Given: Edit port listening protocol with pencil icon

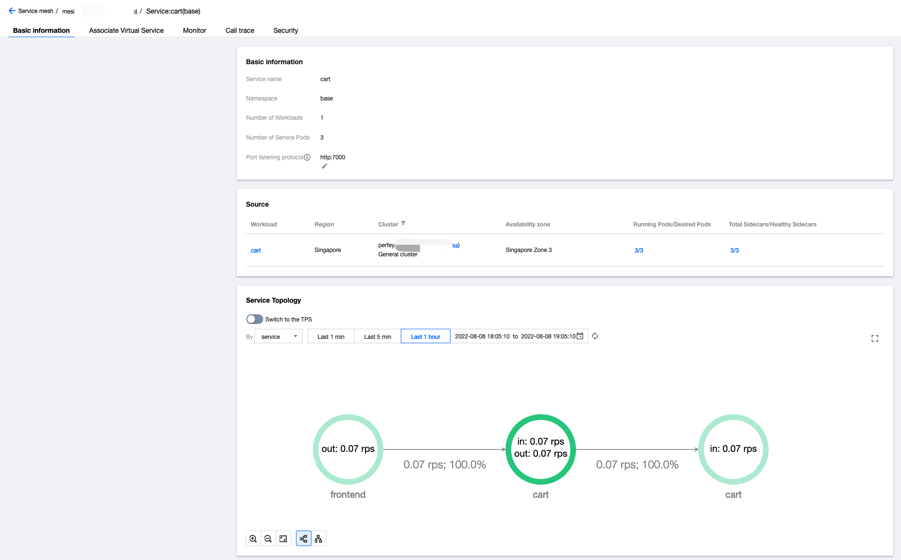Looking at the screenshot, I should click(x=324, y=166).
